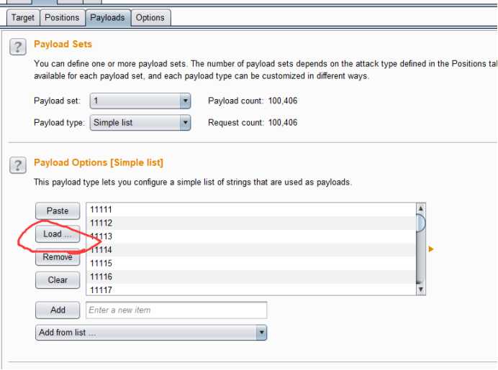This screenshot has width=498, height=370.
Task: Select payload item 11117
Action: [251, 289]
